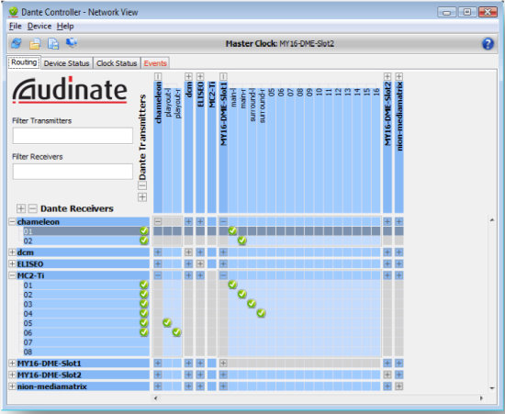The width and height of the screenshot is (505, 414).
Task: Click the reload device information toolbar icon
Action: [x=17, y=43]
